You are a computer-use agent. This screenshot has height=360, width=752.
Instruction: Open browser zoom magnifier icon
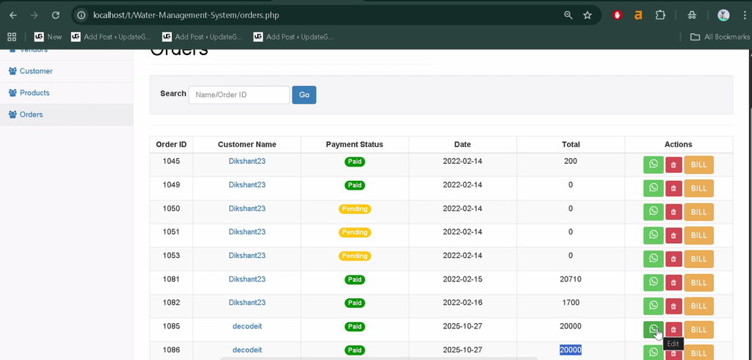click(568, 15)
